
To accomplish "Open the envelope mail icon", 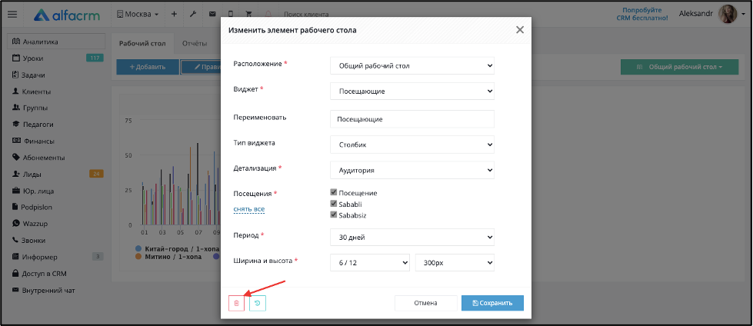I will [212, 15].
